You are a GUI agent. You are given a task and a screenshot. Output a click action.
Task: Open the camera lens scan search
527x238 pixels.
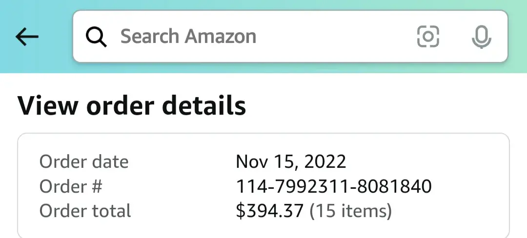[x=428, y=37]
